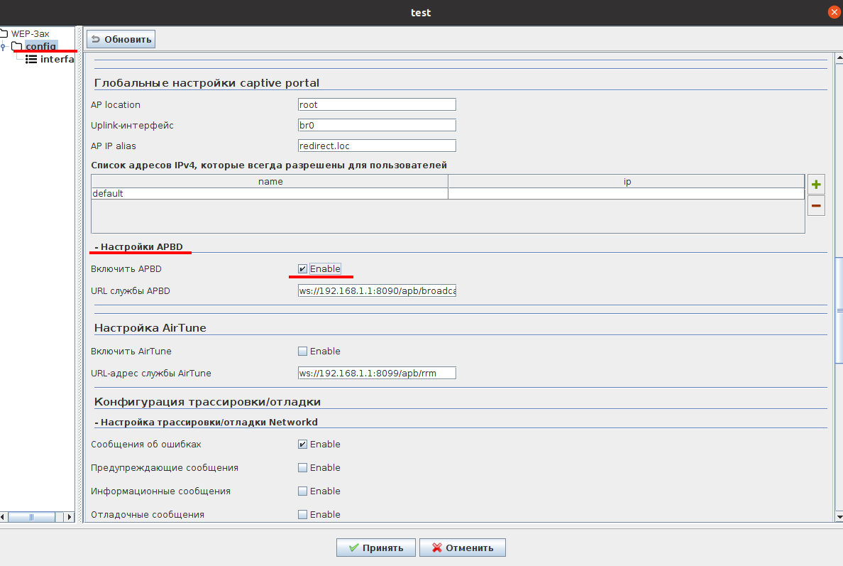Click the config folder icon in tree
This screenshot has height=566, width=843.
coord(17,46)
